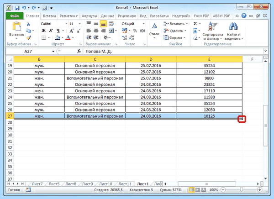Click the zoom slider handle
274x199 pixels.
point(242,190)
